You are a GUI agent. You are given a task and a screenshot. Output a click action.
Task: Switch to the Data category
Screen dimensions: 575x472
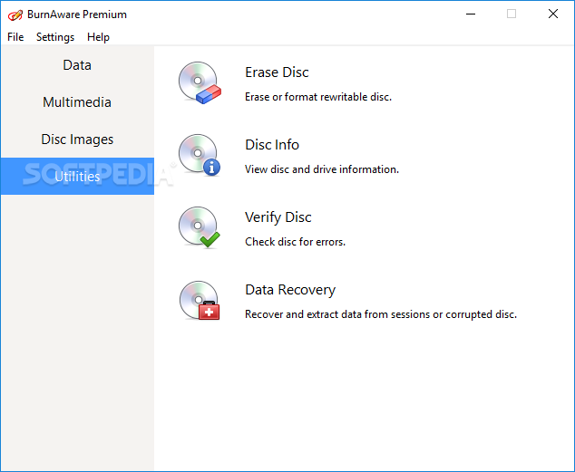77,65
